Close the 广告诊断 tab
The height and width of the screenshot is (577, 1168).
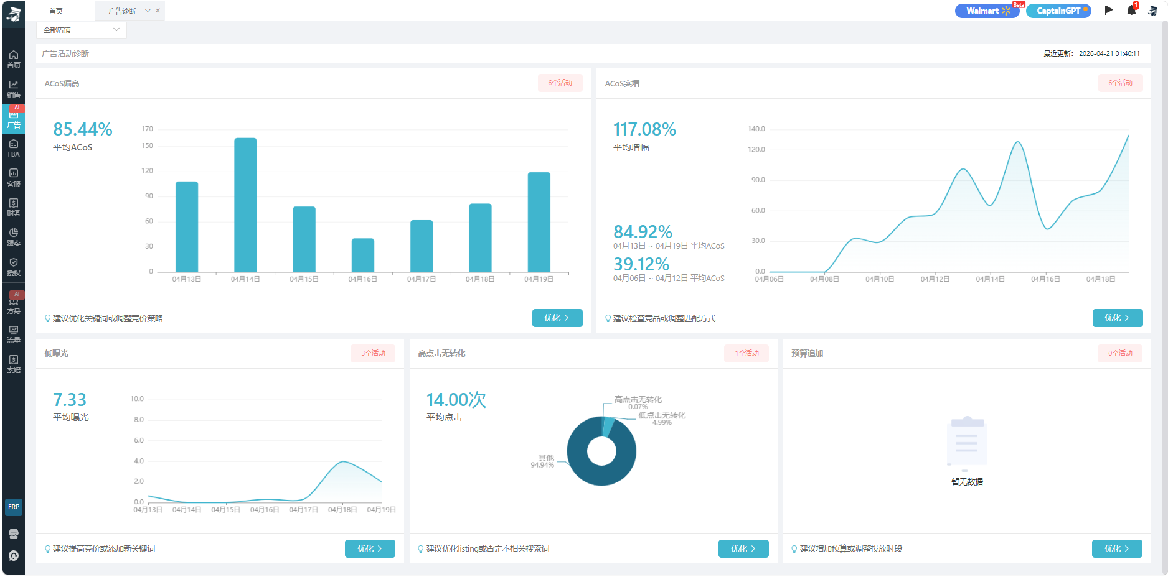[158, 11]
